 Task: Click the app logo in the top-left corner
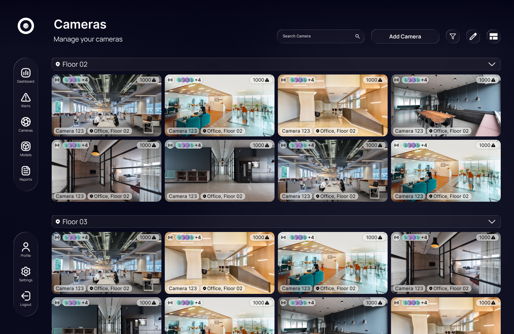click(25, 26)
